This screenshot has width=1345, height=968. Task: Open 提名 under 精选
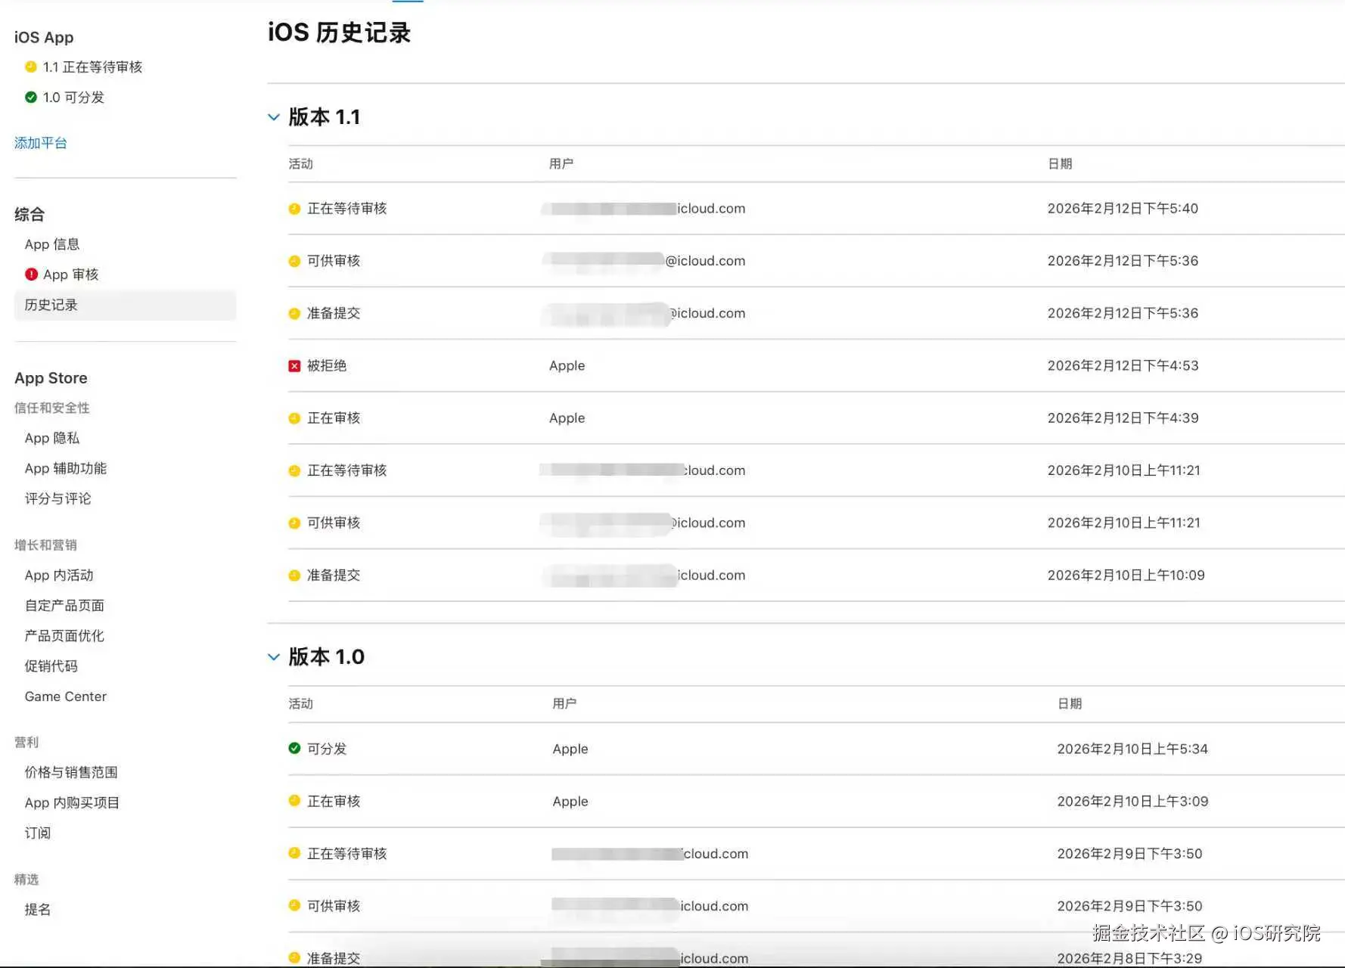click(38, 909)
